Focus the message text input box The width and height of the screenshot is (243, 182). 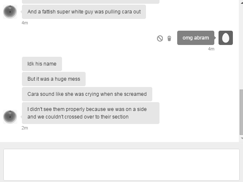[x=121, y=165]
